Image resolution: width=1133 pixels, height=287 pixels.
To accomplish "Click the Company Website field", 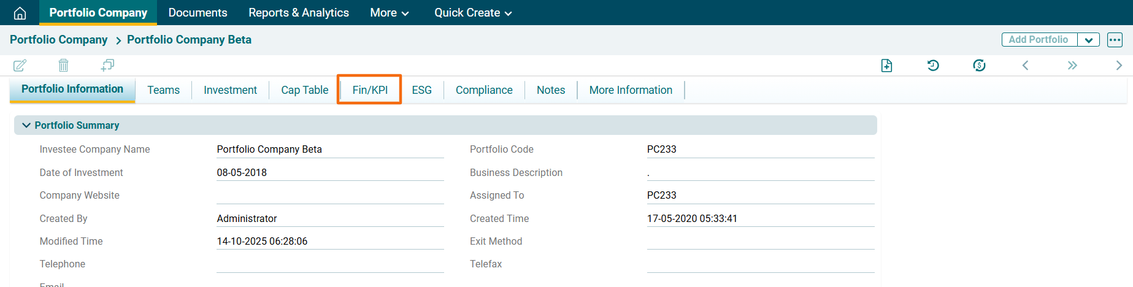I will pos(330,196).
